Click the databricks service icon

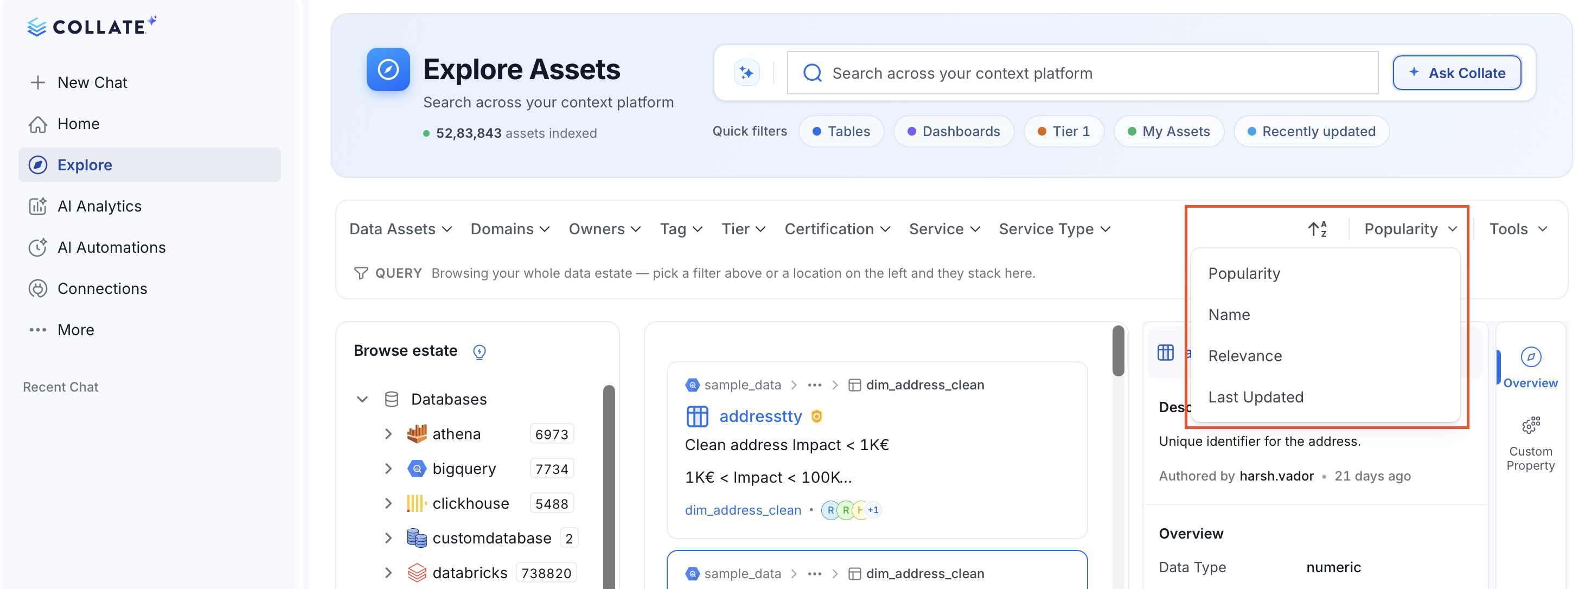point(417,573)
